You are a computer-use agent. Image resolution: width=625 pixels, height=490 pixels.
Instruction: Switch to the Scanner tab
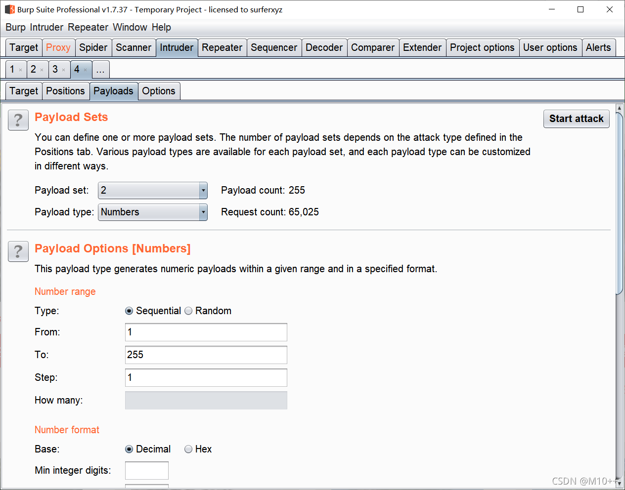pos(134,47)
